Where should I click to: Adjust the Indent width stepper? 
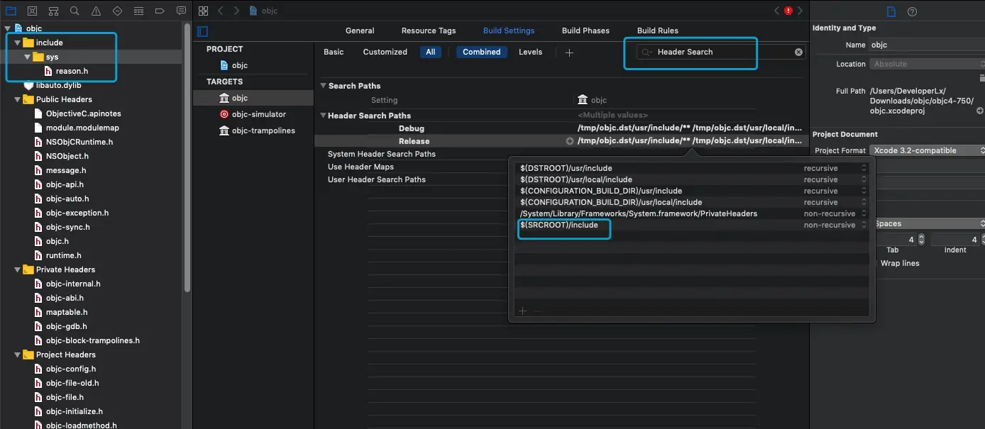983,240
